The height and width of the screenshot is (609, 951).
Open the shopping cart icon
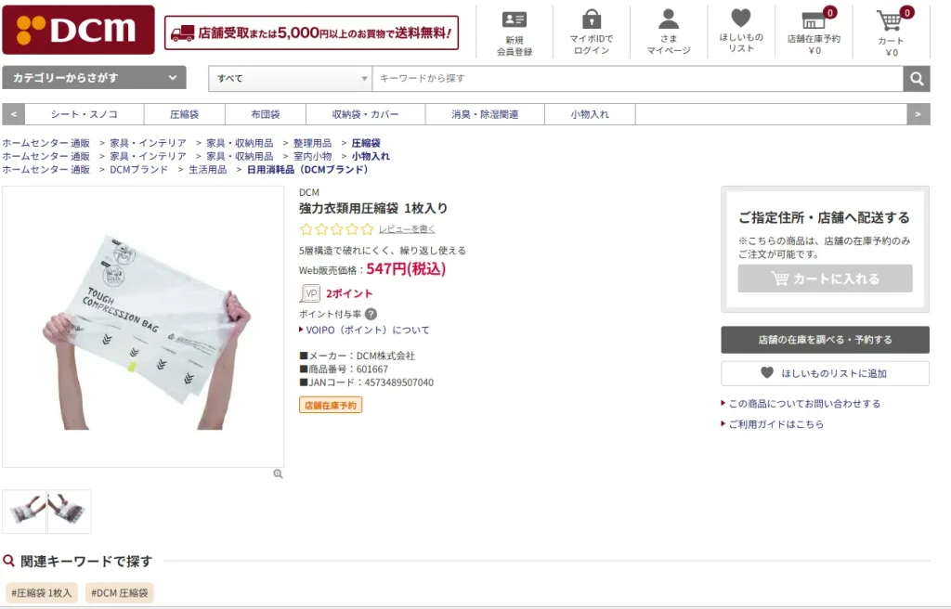coord(890,20)
